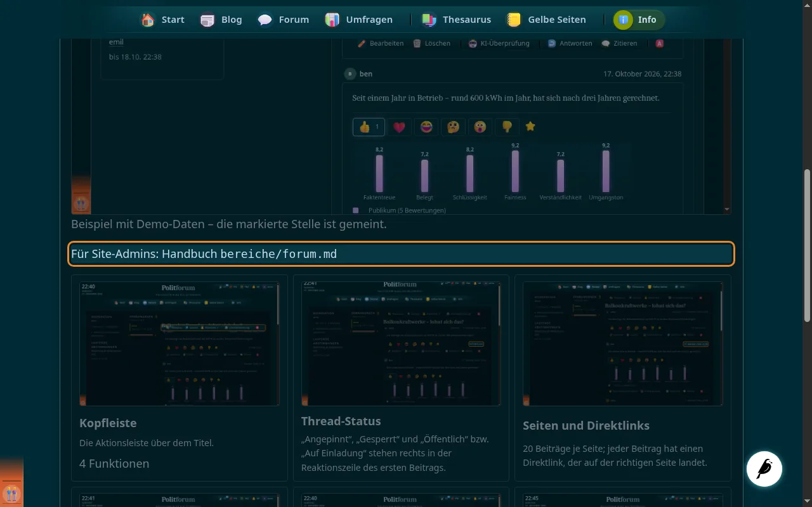Open the Seiten und Direktlinks thumbnail
This screenshot has height=507, width=812.
[x=623, y=344]
